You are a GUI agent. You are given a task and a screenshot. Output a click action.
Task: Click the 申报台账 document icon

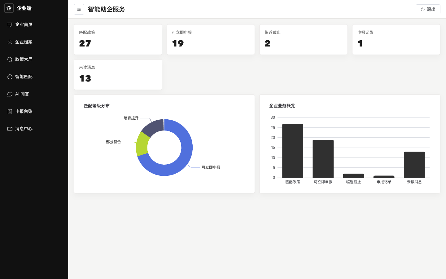click(10, 112)
